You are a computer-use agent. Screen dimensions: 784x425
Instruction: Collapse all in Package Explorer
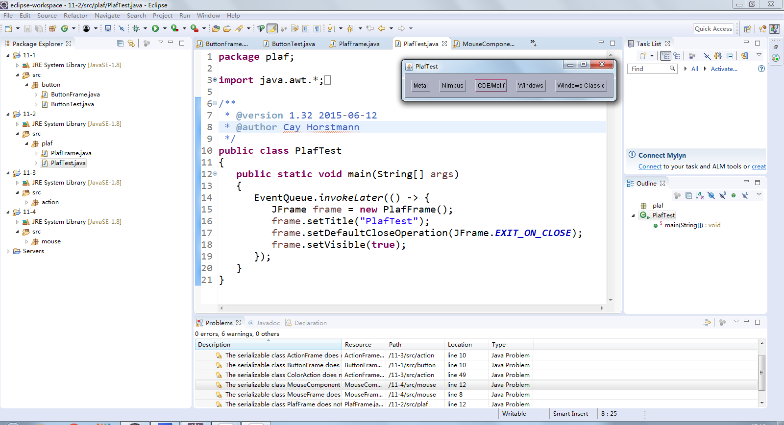[x=121, y=43]
